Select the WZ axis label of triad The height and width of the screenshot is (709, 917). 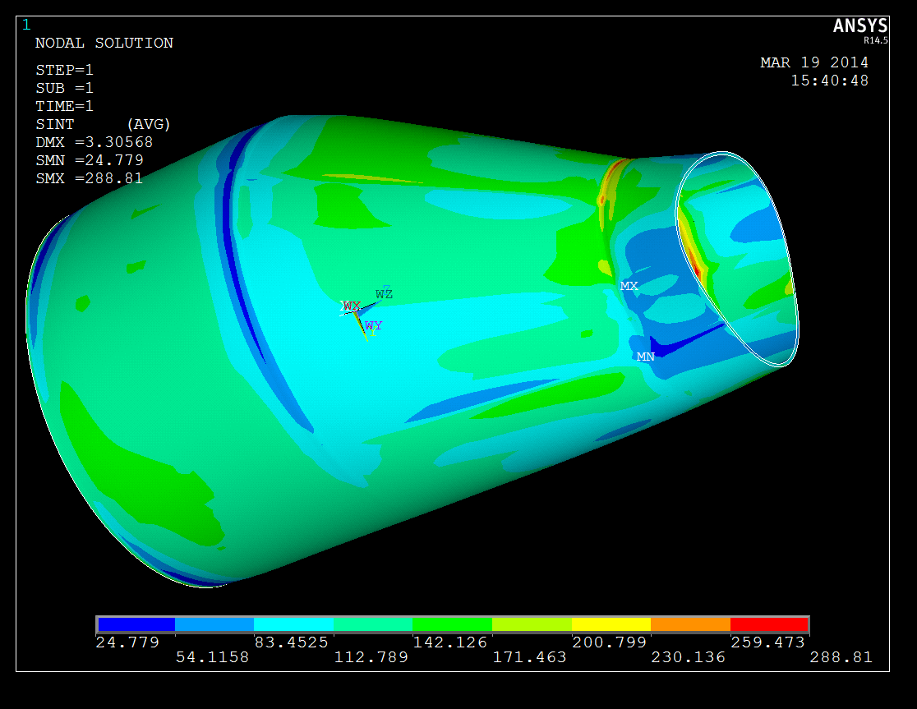tap(384, 293)
